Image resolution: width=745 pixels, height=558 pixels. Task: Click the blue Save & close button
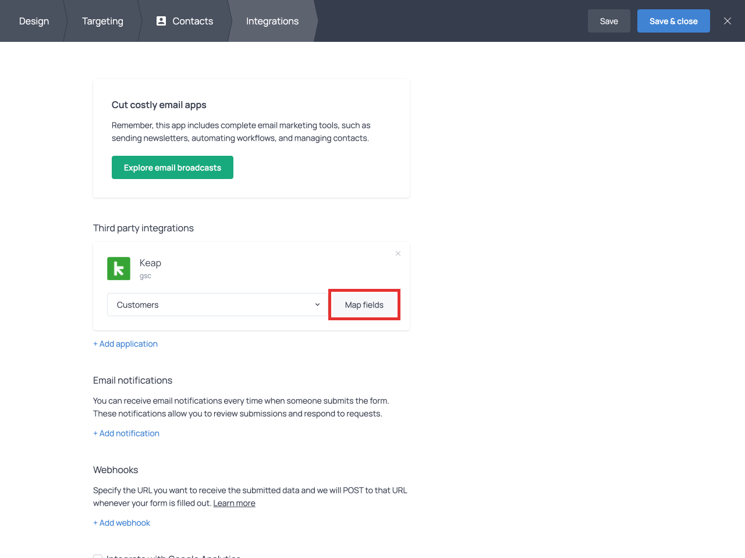click(x=673, y=21)
